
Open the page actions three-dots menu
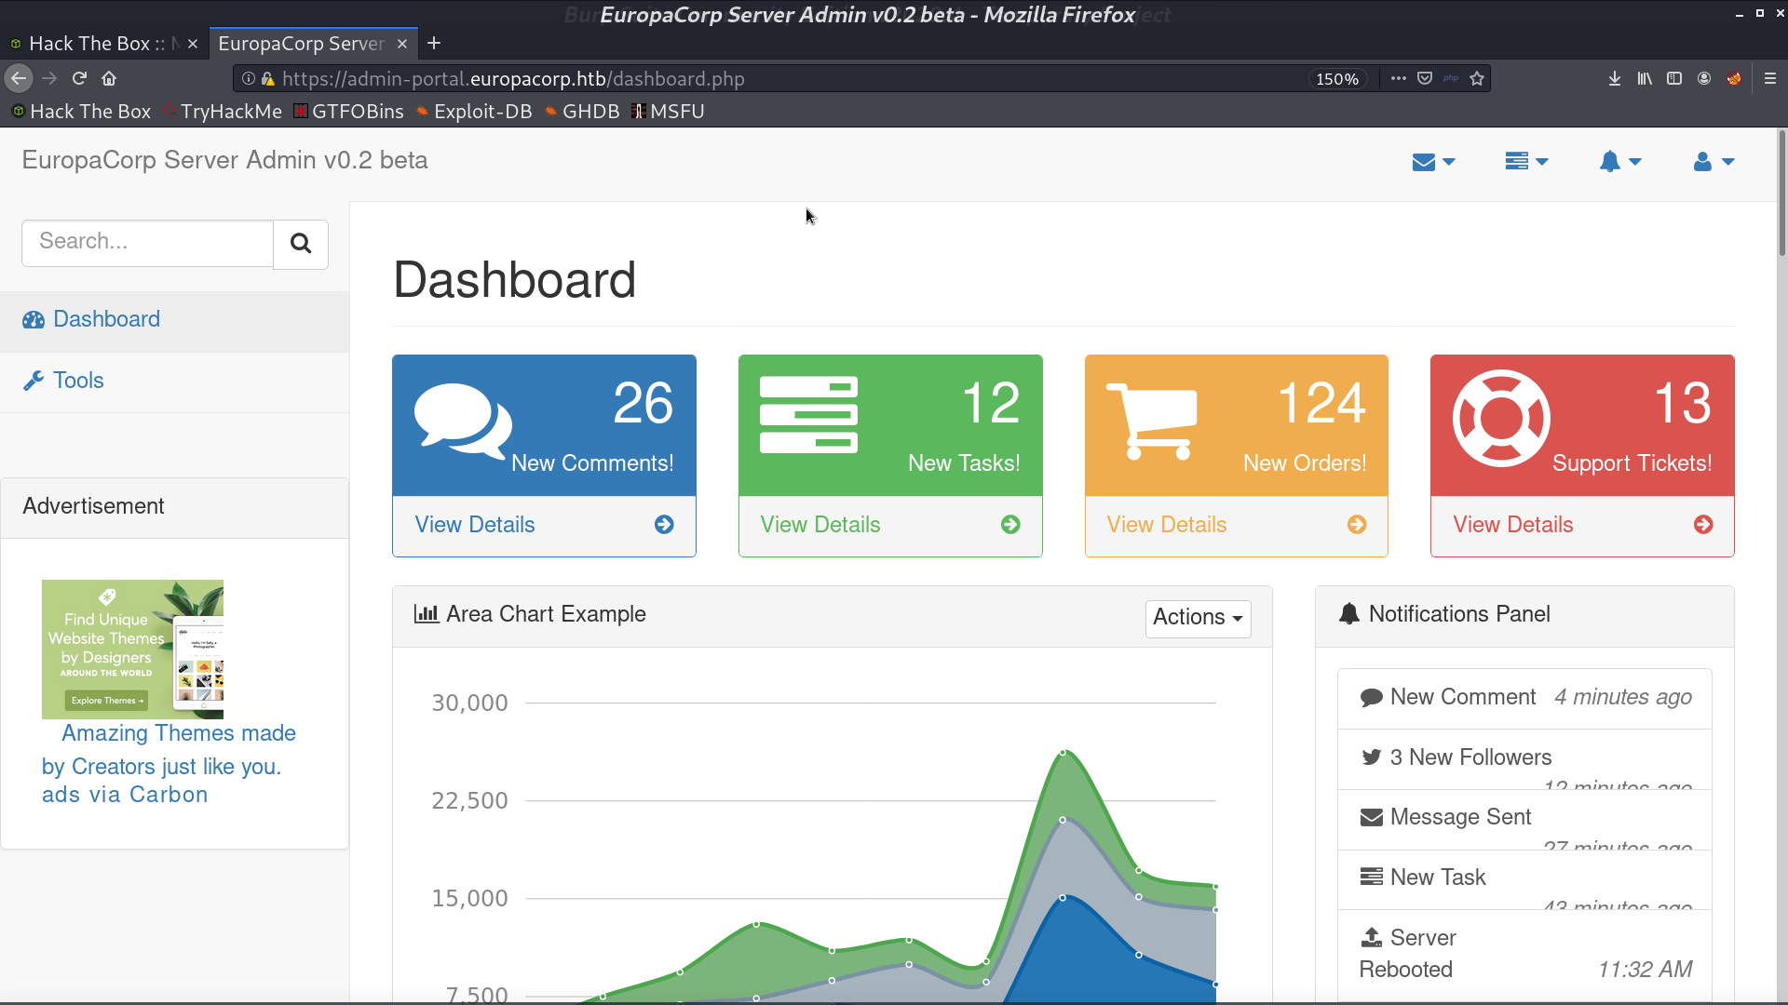tap(1398, 78)
